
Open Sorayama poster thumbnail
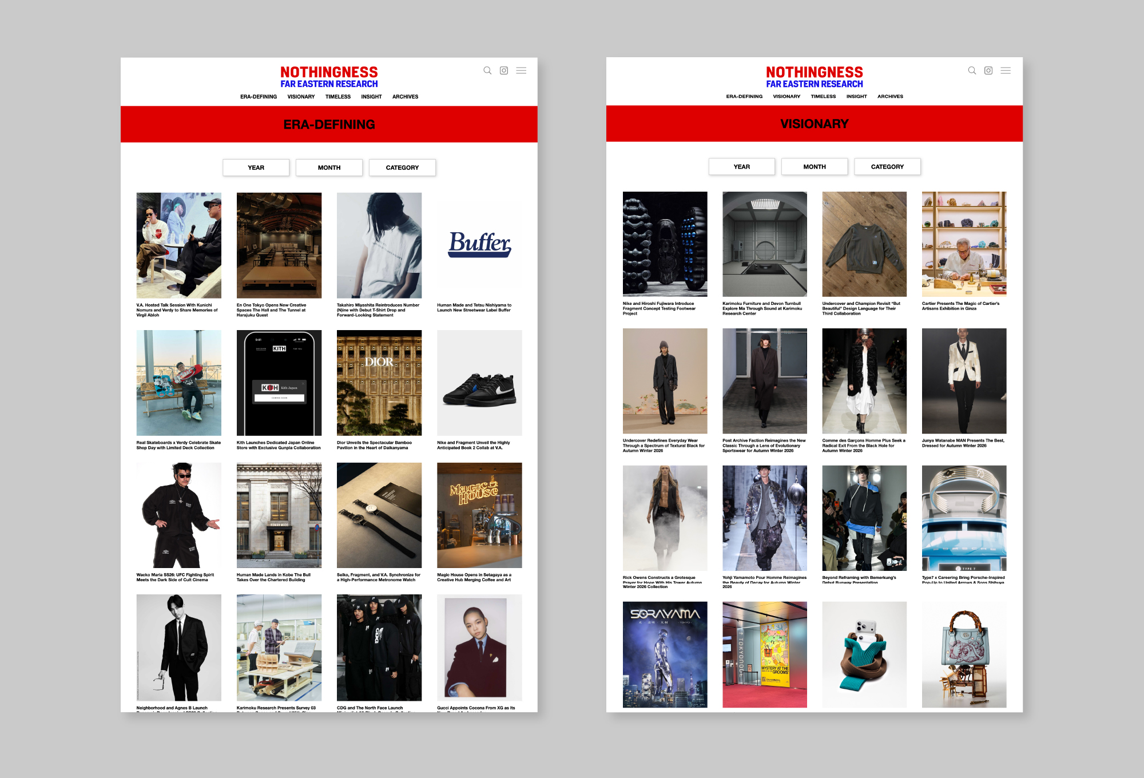click(x=665, y=654)
